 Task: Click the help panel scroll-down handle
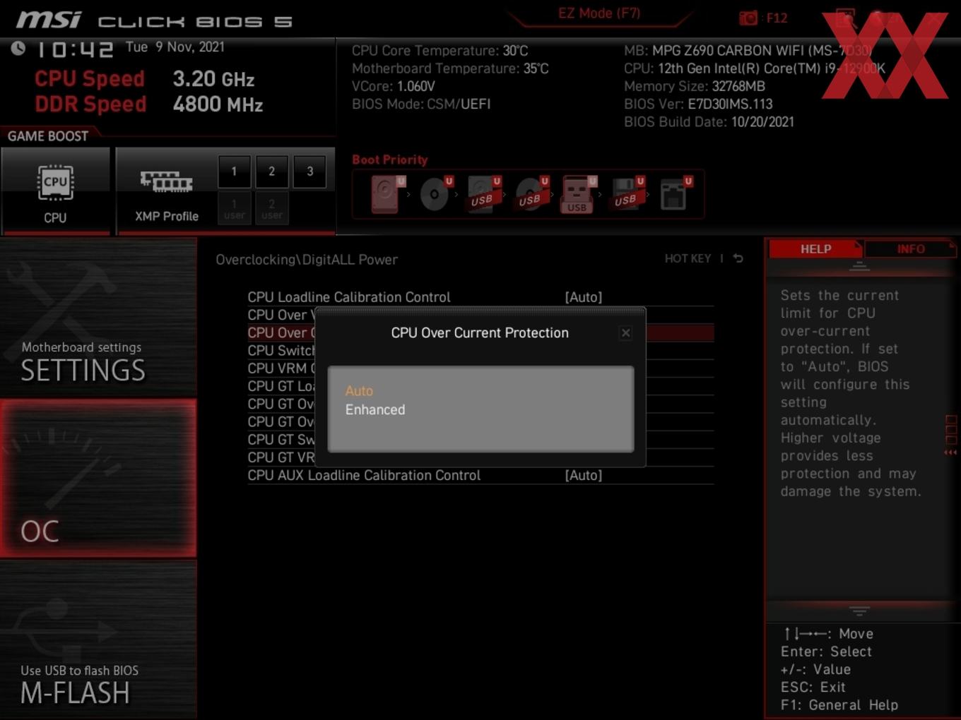coord(859,611)
